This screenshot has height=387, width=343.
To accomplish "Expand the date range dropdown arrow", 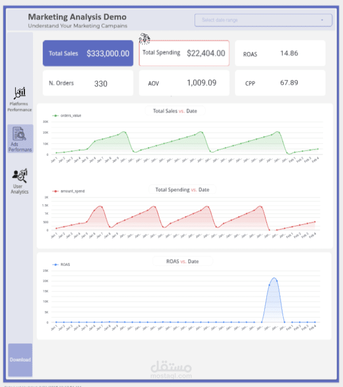I will coord(322,20).
